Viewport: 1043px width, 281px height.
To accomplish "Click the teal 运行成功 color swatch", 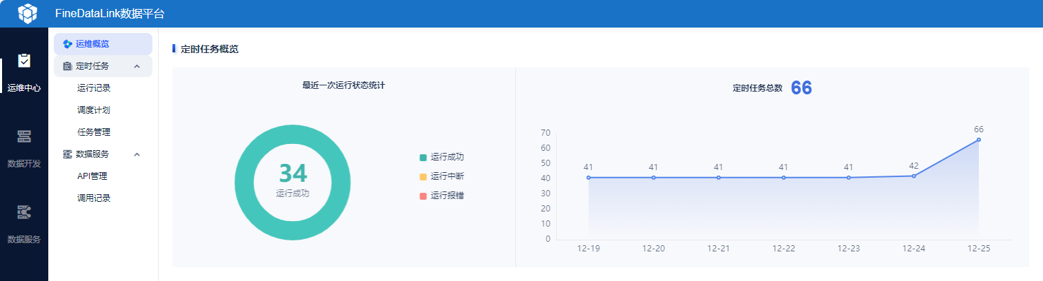I will pos(423,158).
